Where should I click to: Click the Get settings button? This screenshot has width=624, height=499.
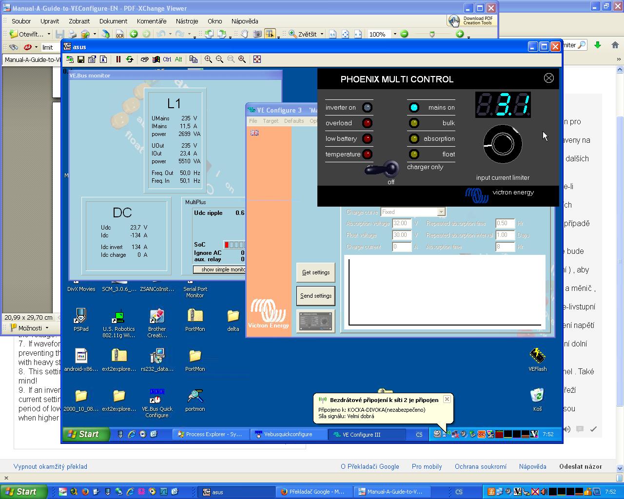[x=316, y=272]
